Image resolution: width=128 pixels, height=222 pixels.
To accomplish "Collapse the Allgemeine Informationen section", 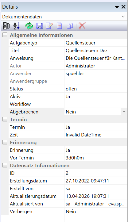I will click(5, 35).
